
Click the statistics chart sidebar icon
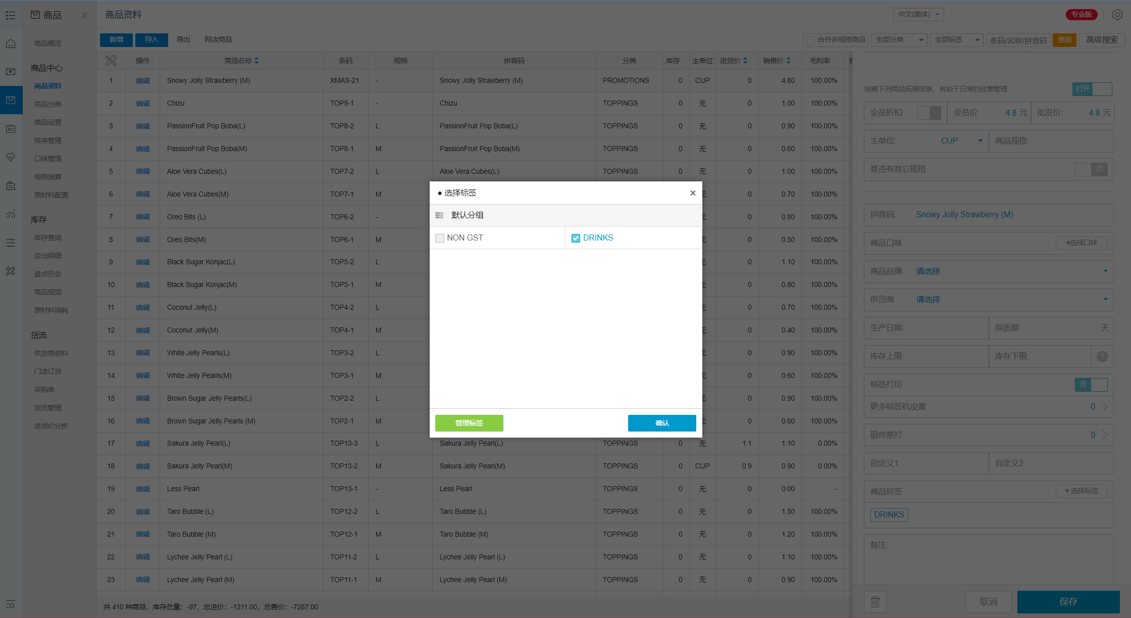coord(11,214)
